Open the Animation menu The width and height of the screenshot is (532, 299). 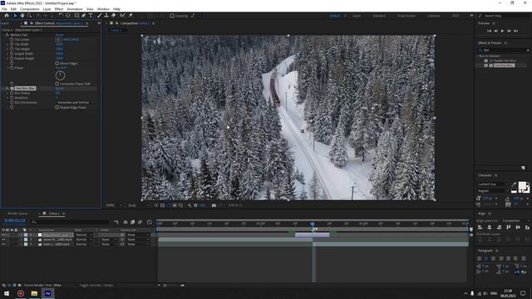pos(75,9)
